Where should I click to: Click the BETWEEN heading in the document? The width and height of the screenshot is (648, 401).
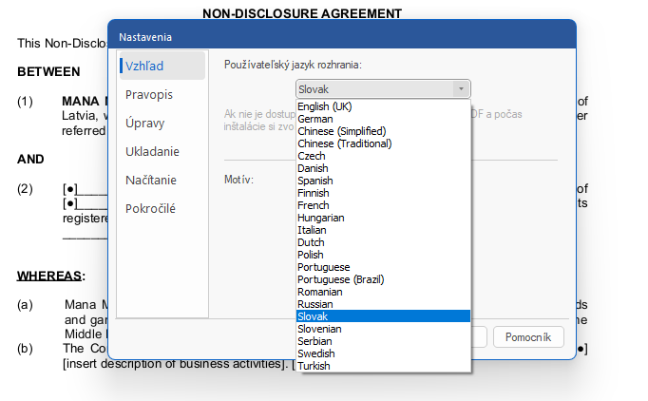[48, 72]
